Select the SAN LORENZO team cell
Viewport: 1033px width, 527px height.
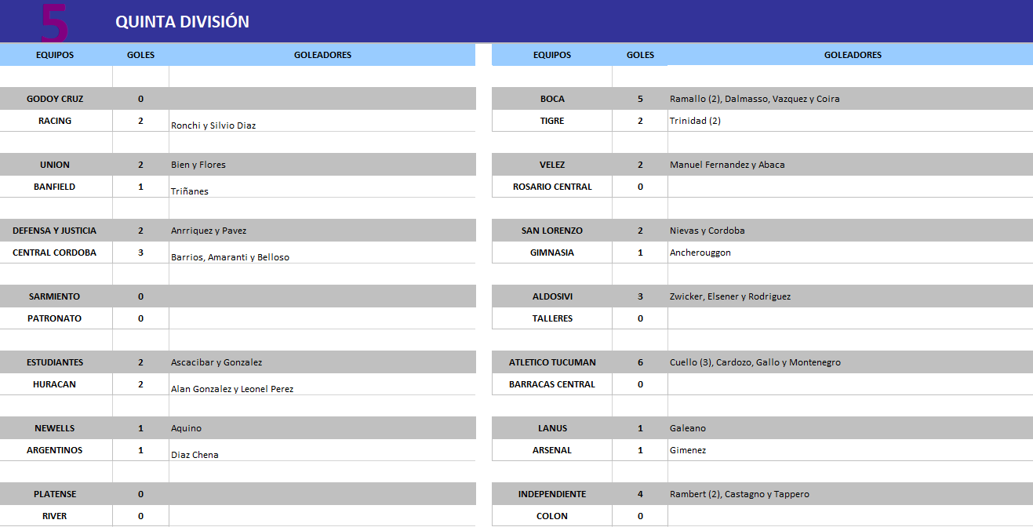pos(552,231)
